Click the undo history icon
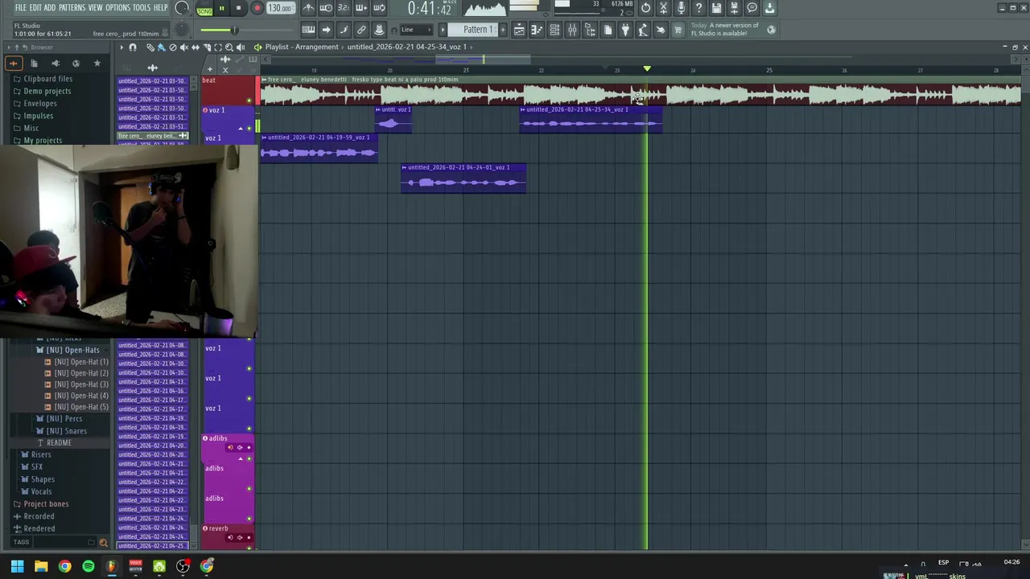 tap(645, 8)
